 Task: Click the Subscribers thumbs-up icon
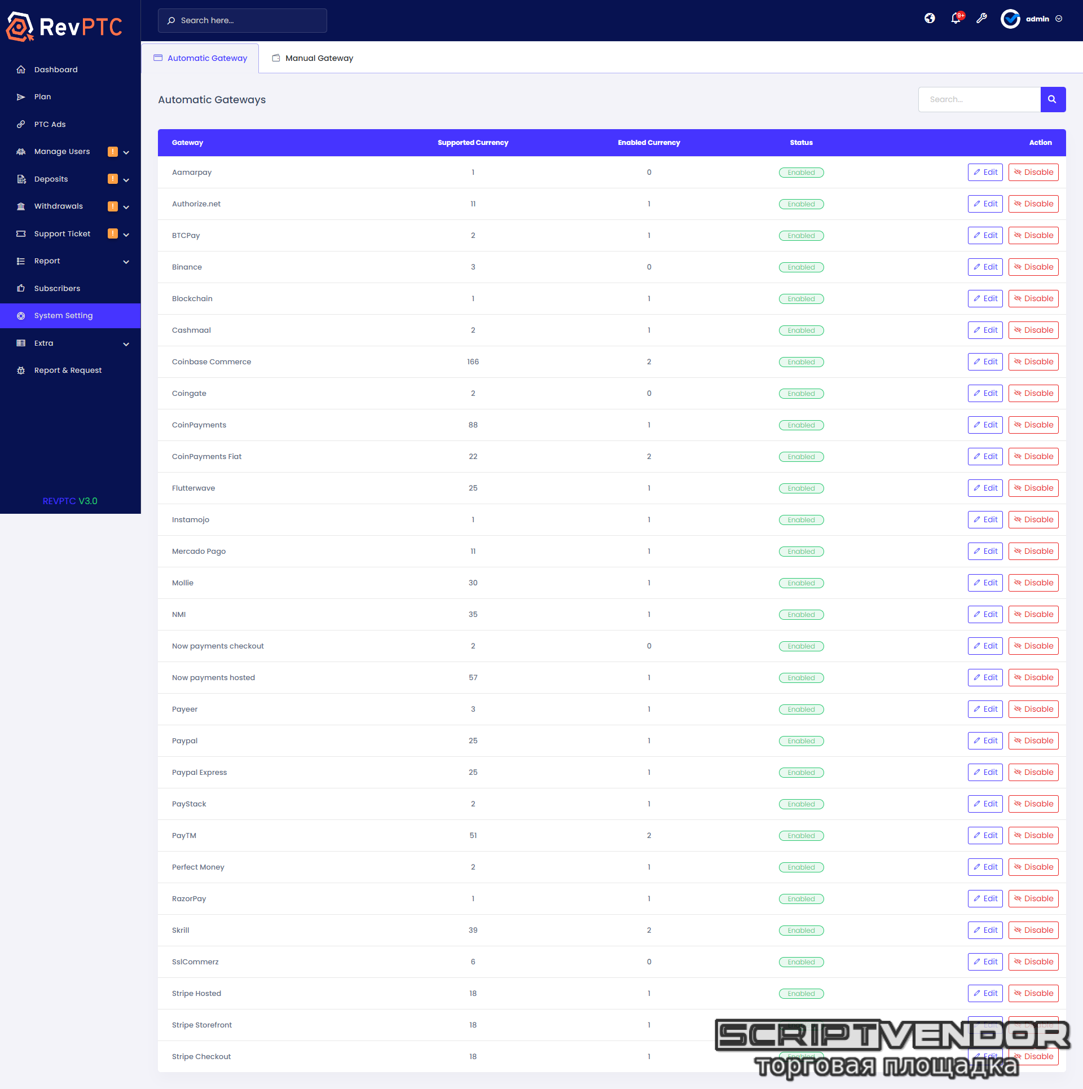pyautogui.click(x=21, y=288)
